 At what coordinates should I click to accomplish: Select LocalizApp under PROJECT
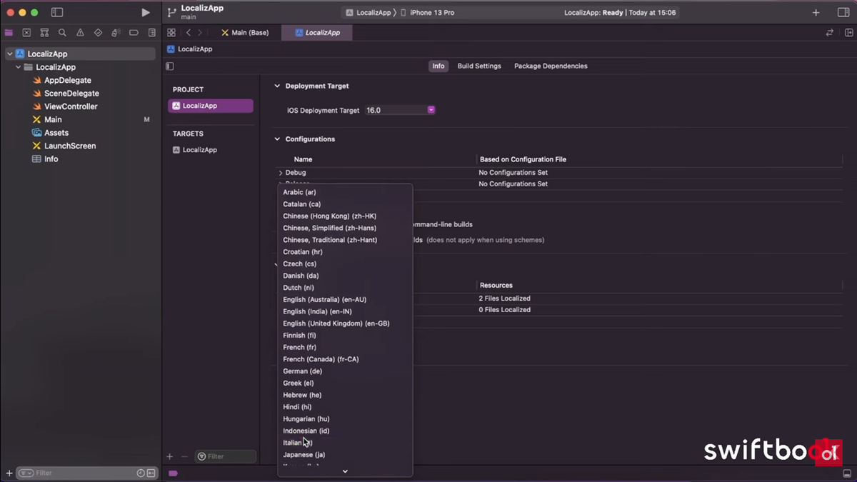click(x=211, y=106)
